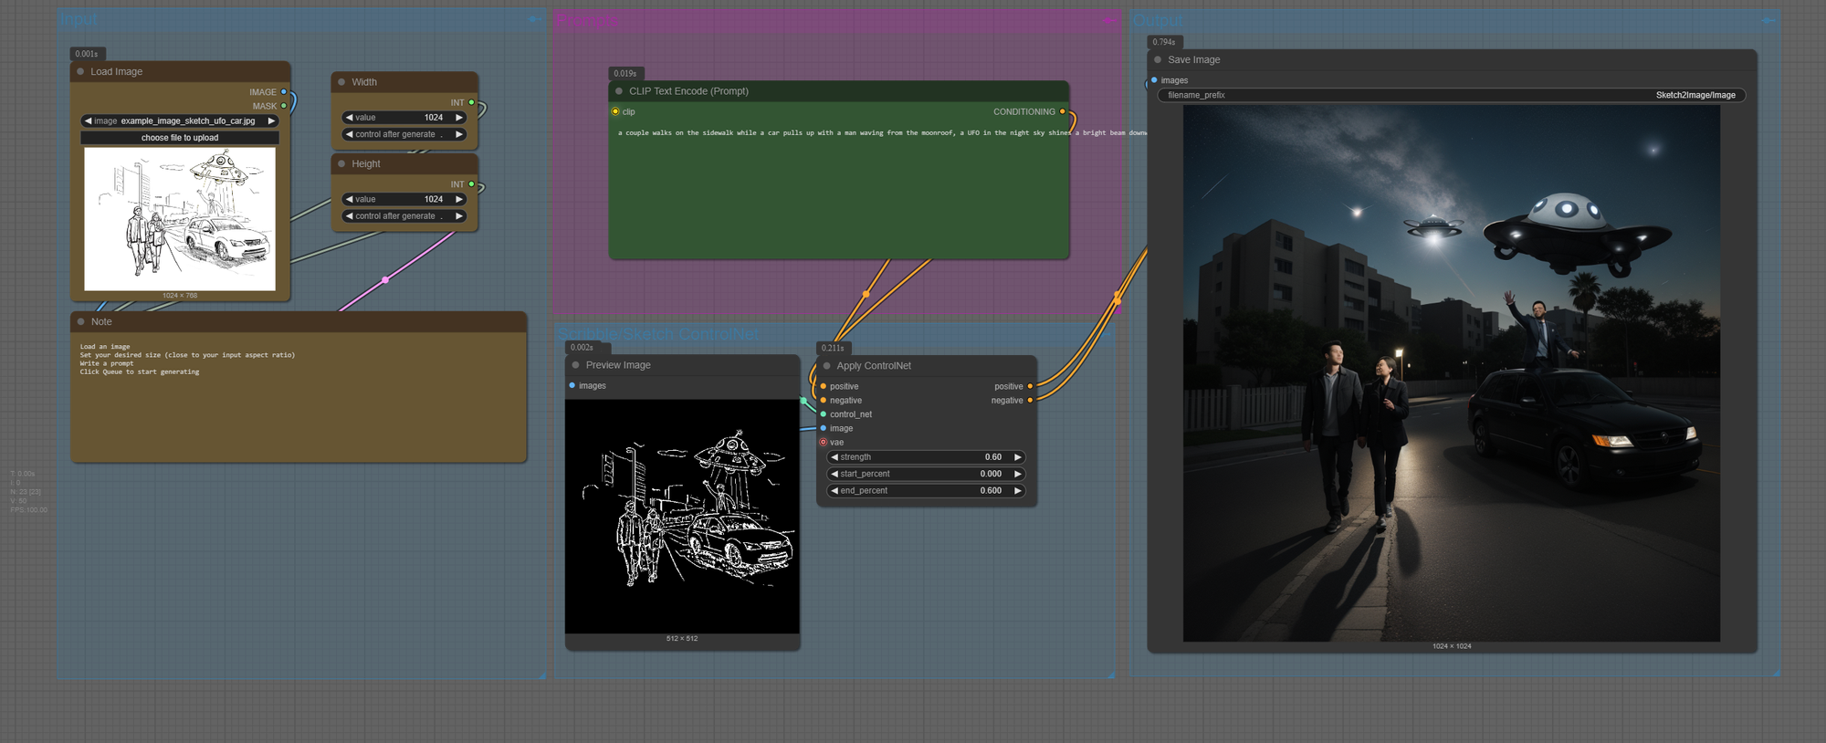Click the MASK output port on Load Image
This screenshot has width=1826, height=743.
(x=284, y=106)
